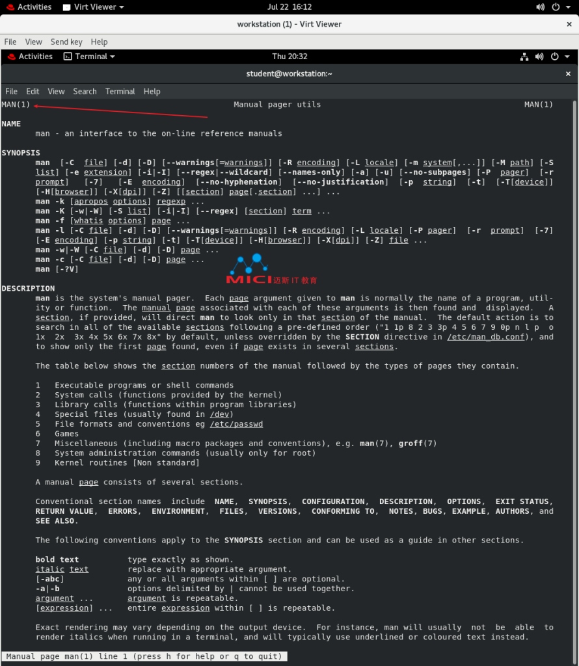Click the NAME section heading
The width and height of the screenshot is (579, 666).
coord(11,124)
